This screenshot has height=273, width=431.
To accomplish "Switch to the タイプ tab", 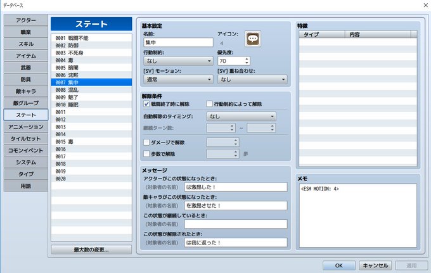I will tap(26, 174).
